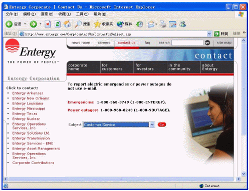Expand the address bar URL dropdown
Screen dimensions: 249x191
pos(209,34)
